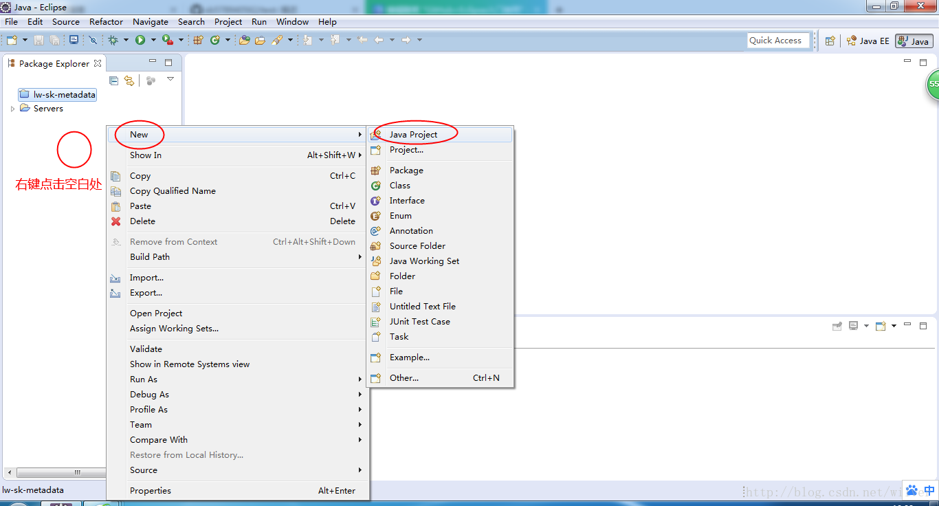The height and width of the screenshot is (506, 939).
Task: Open the External Tools dropdown arrow
Action: [181, 40]
